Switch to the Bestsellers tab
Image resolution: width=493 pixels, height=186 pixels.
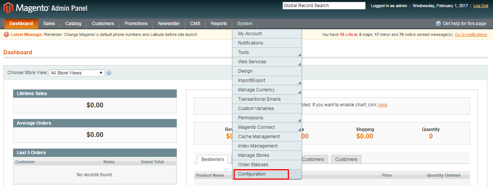(212, 159)
